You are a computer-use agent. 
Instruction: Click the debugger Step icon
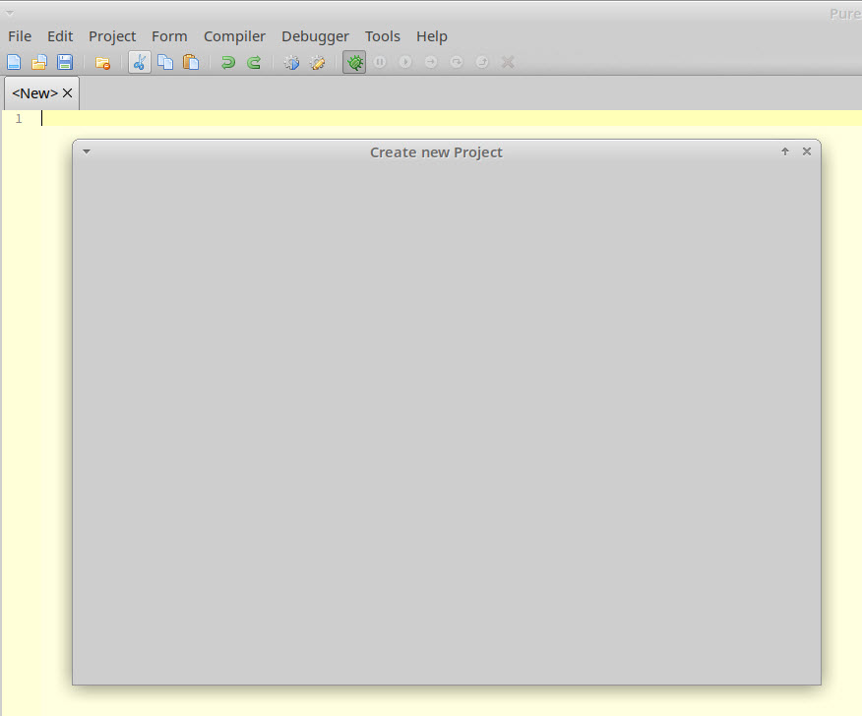coord(431,62)
